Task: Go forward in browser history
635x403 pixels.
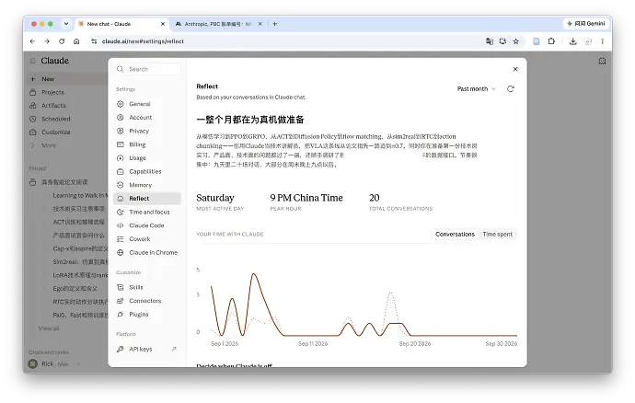Action: pyautogui.click(x=47, y=41)
